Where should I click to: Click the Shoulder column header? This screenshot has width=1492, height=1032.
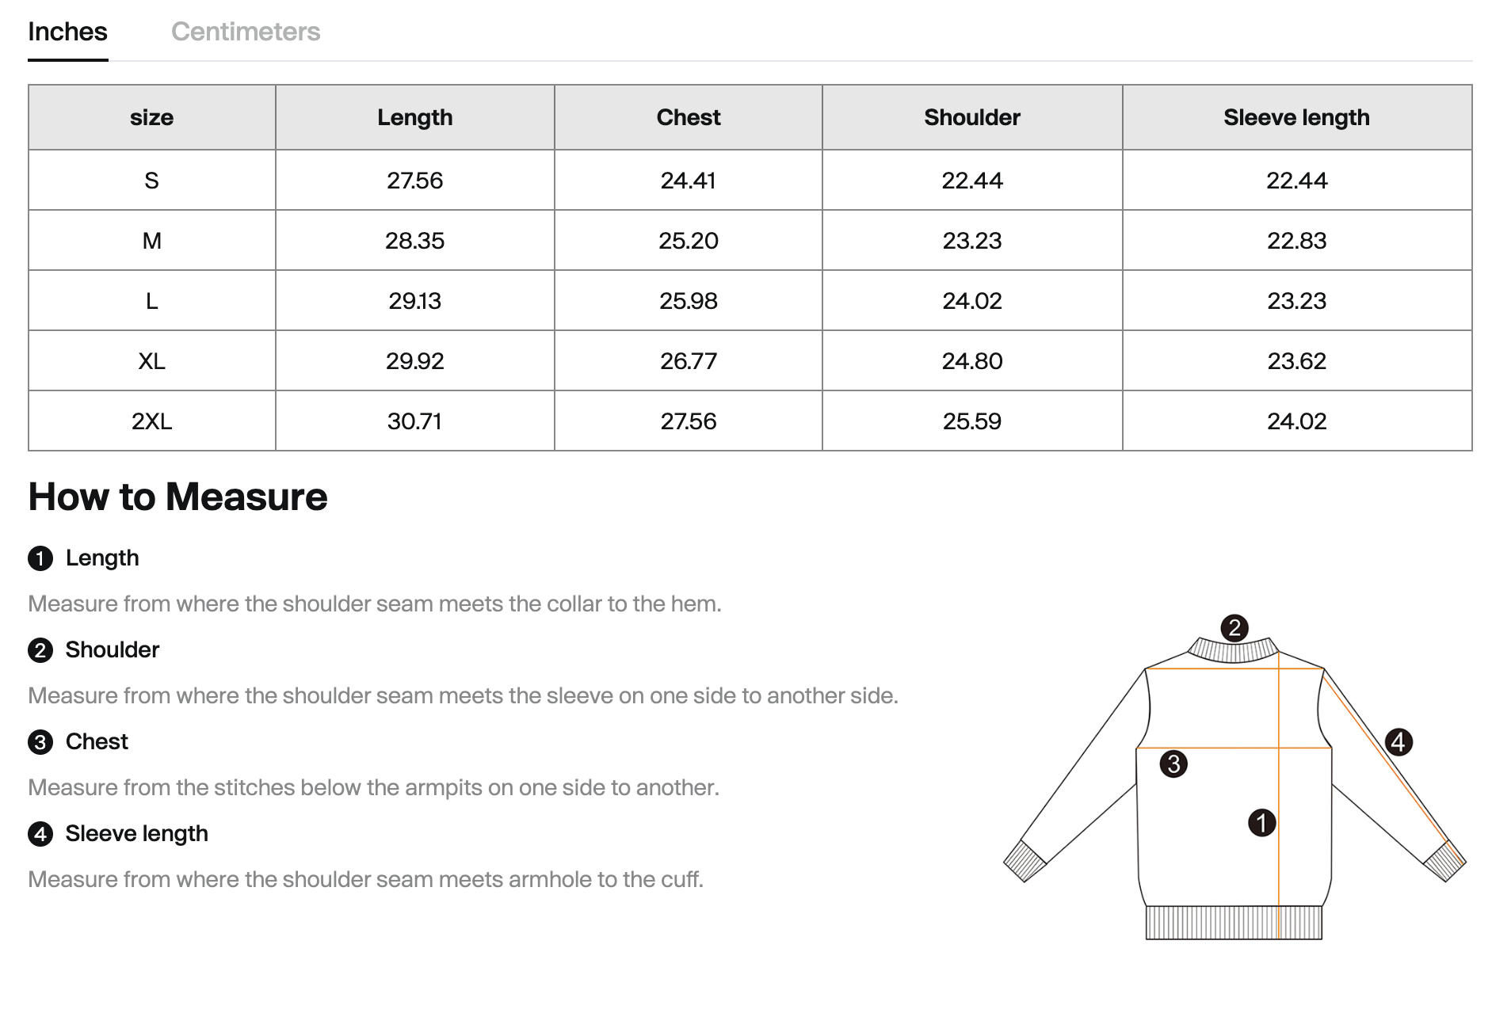[x=971, y=117]
